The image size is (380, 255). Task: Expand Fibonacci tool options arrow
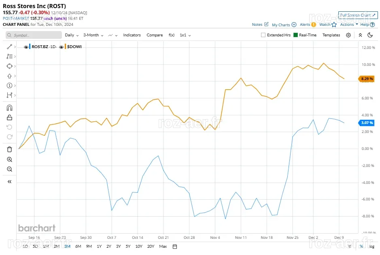coord(15,56)
